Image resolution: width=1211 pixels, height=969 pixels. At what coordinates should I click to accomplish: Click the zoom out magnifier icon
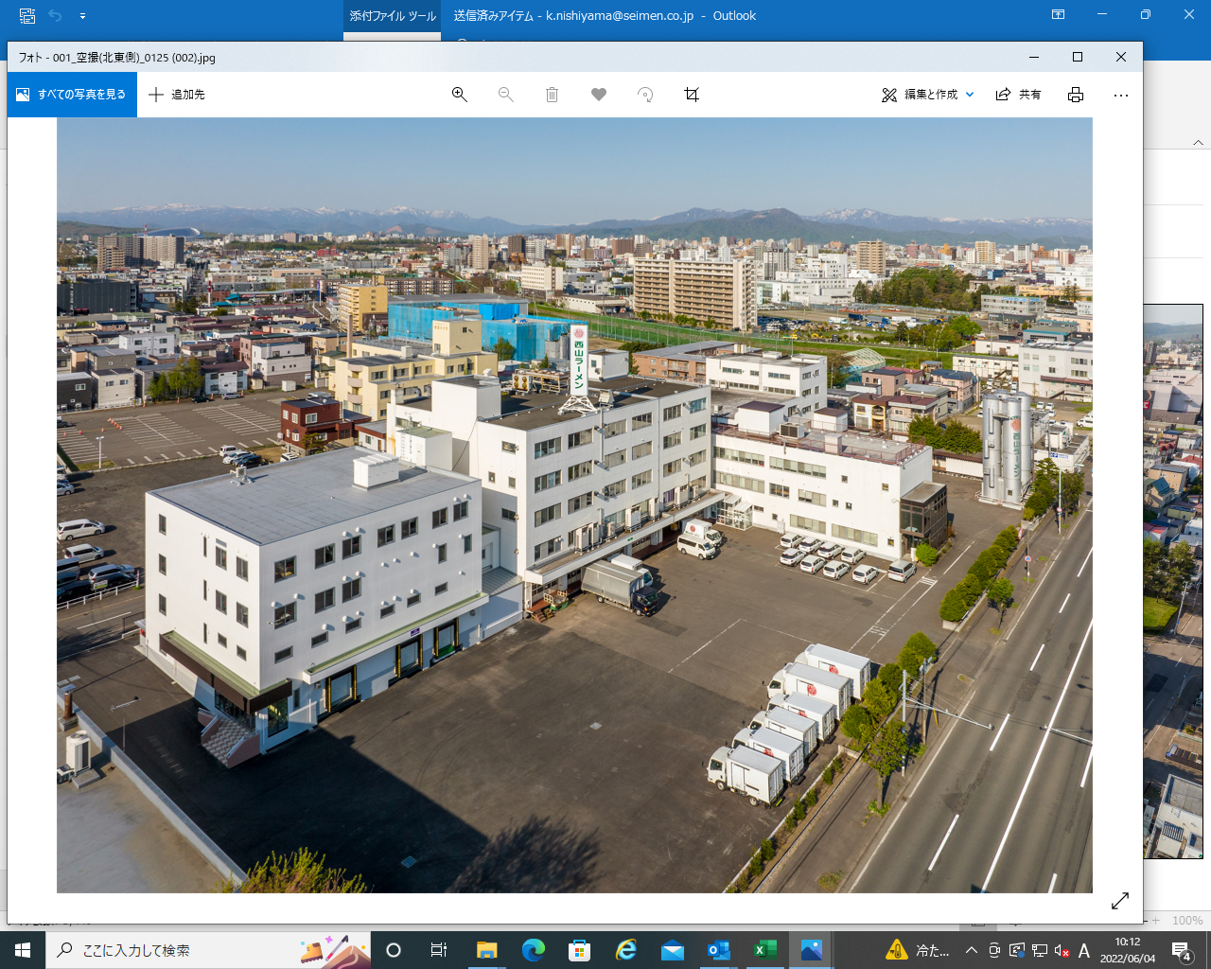point(506,95)
